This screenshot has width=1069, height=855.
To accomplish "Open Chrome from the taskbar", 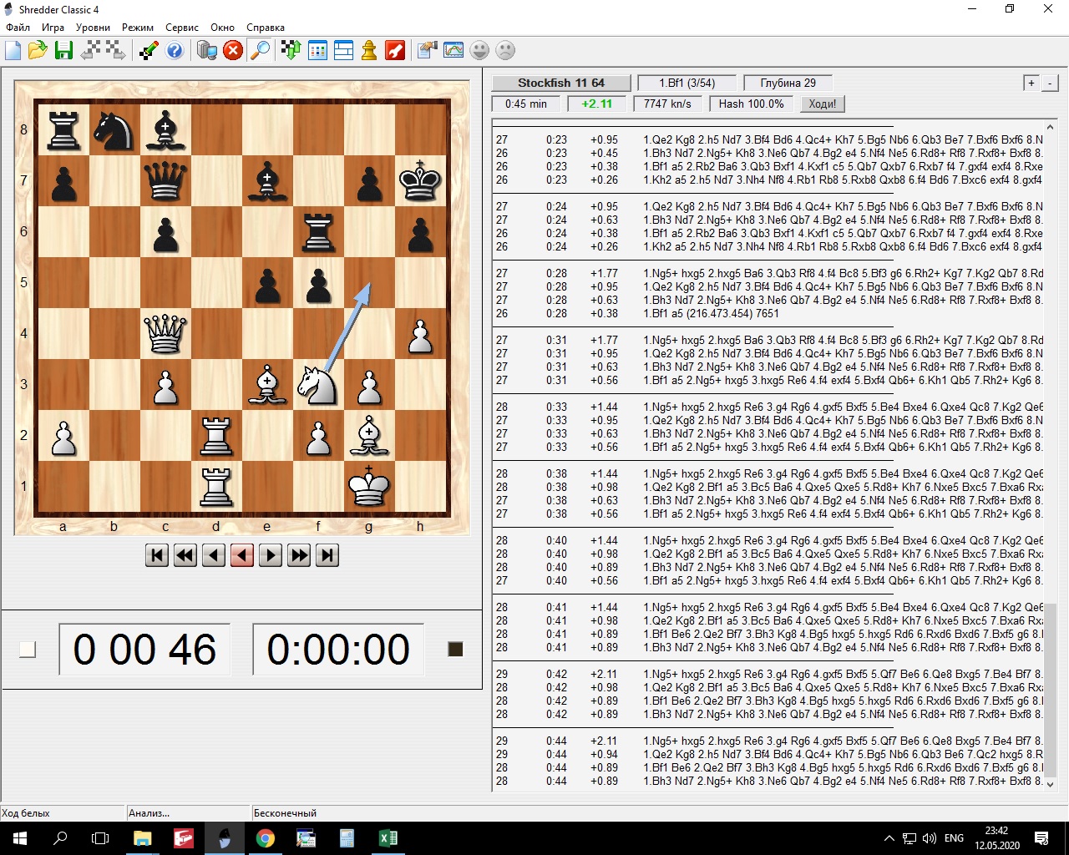I will 266,838.
